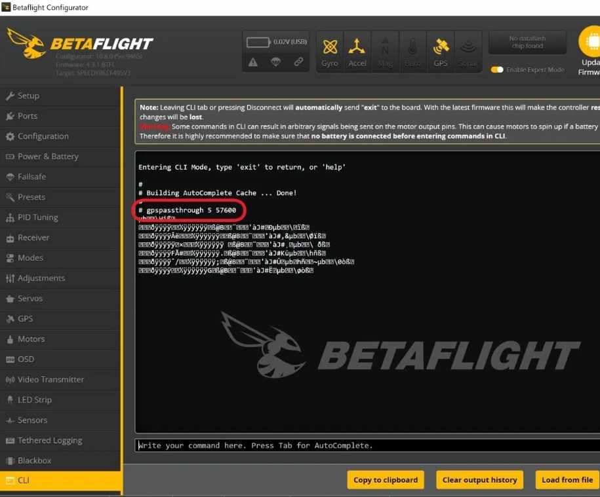Click the CLI terminal icon

coord(10,481)
